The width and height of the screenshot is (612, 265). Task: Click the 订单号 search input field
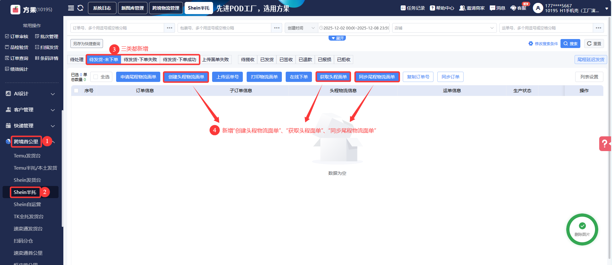click(x=117, y=28)
